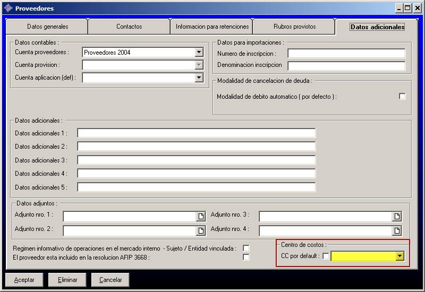Click the browse icon for Adjunto nro. 3

[397, 217]
